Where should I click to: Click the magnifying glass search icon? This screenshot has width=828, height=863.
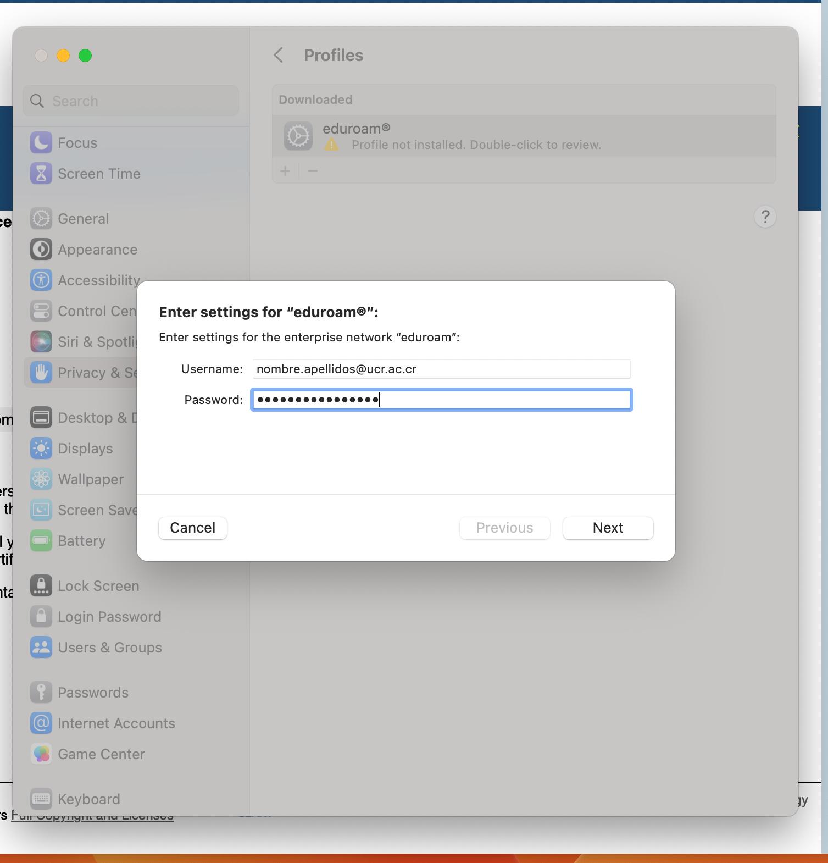[x=37, y=101]
